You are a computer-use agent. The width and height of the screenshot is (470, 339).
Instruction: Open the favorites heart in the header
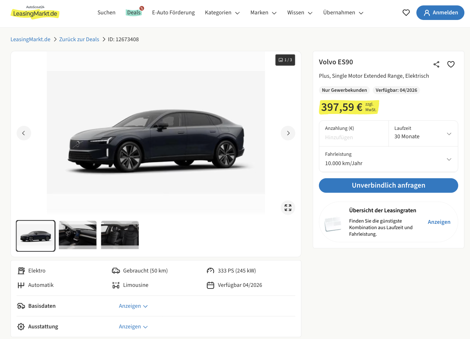pos(406,13)
